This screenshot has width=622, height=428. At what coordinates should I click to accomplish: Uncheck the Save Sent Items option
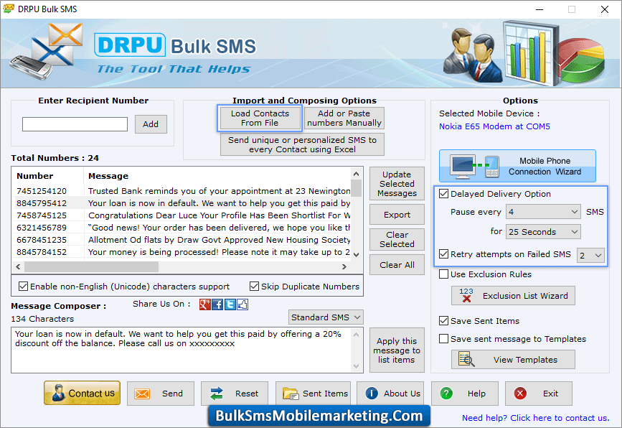click(x=444, y=321)
